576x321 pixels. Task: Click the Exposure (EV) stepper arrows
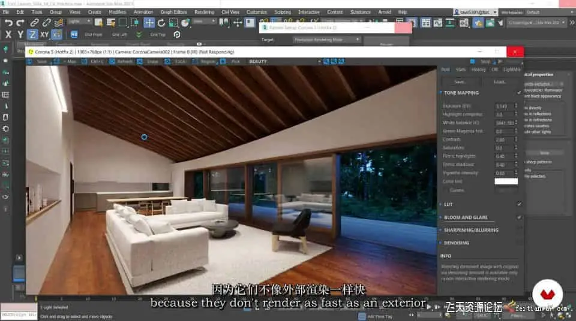pos(516,105)
